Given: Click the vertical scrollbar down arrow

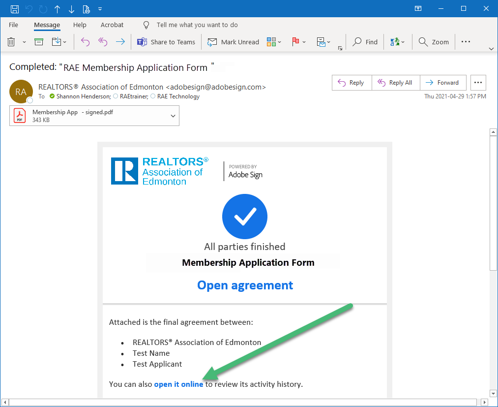Looking at the screenshot, I should pyautogui.click(x=493, y=393).
